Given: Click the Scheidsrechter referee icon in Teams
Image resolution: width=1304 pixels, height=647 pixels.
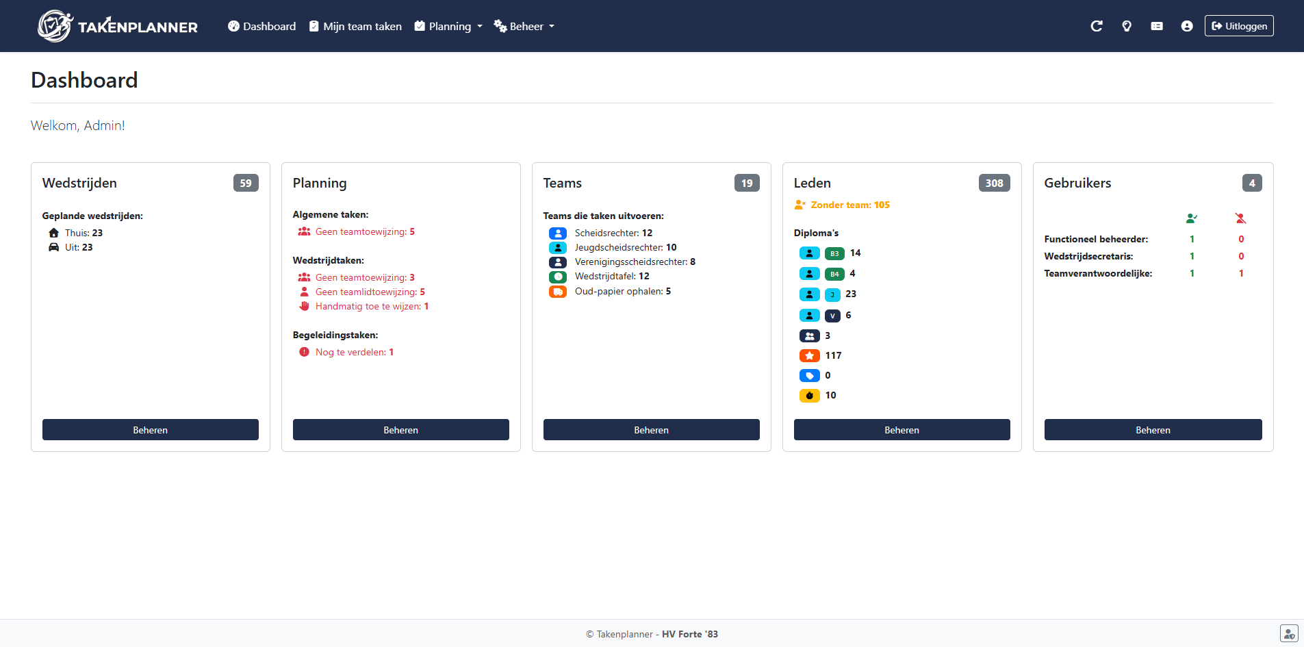Looking at the screenshot, I should point(558,233).
